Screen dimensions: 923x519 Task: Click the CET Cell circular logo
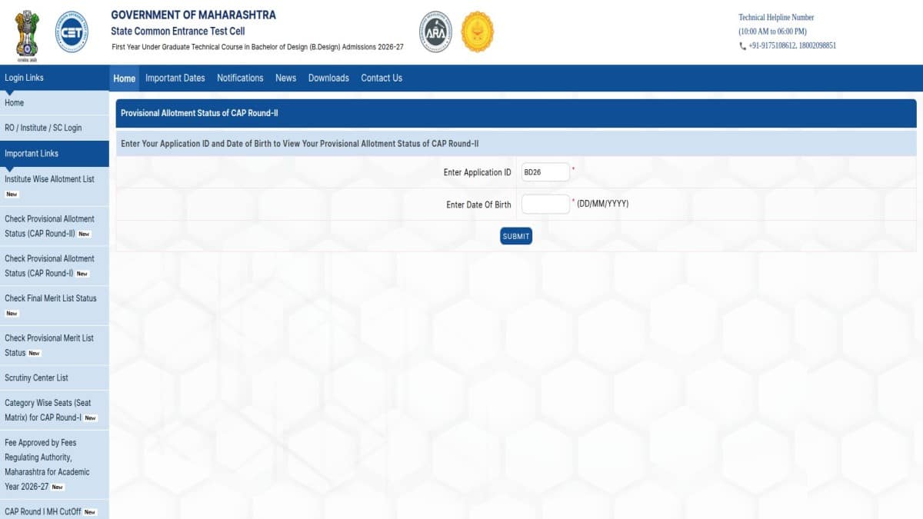(x=72, y=32)
